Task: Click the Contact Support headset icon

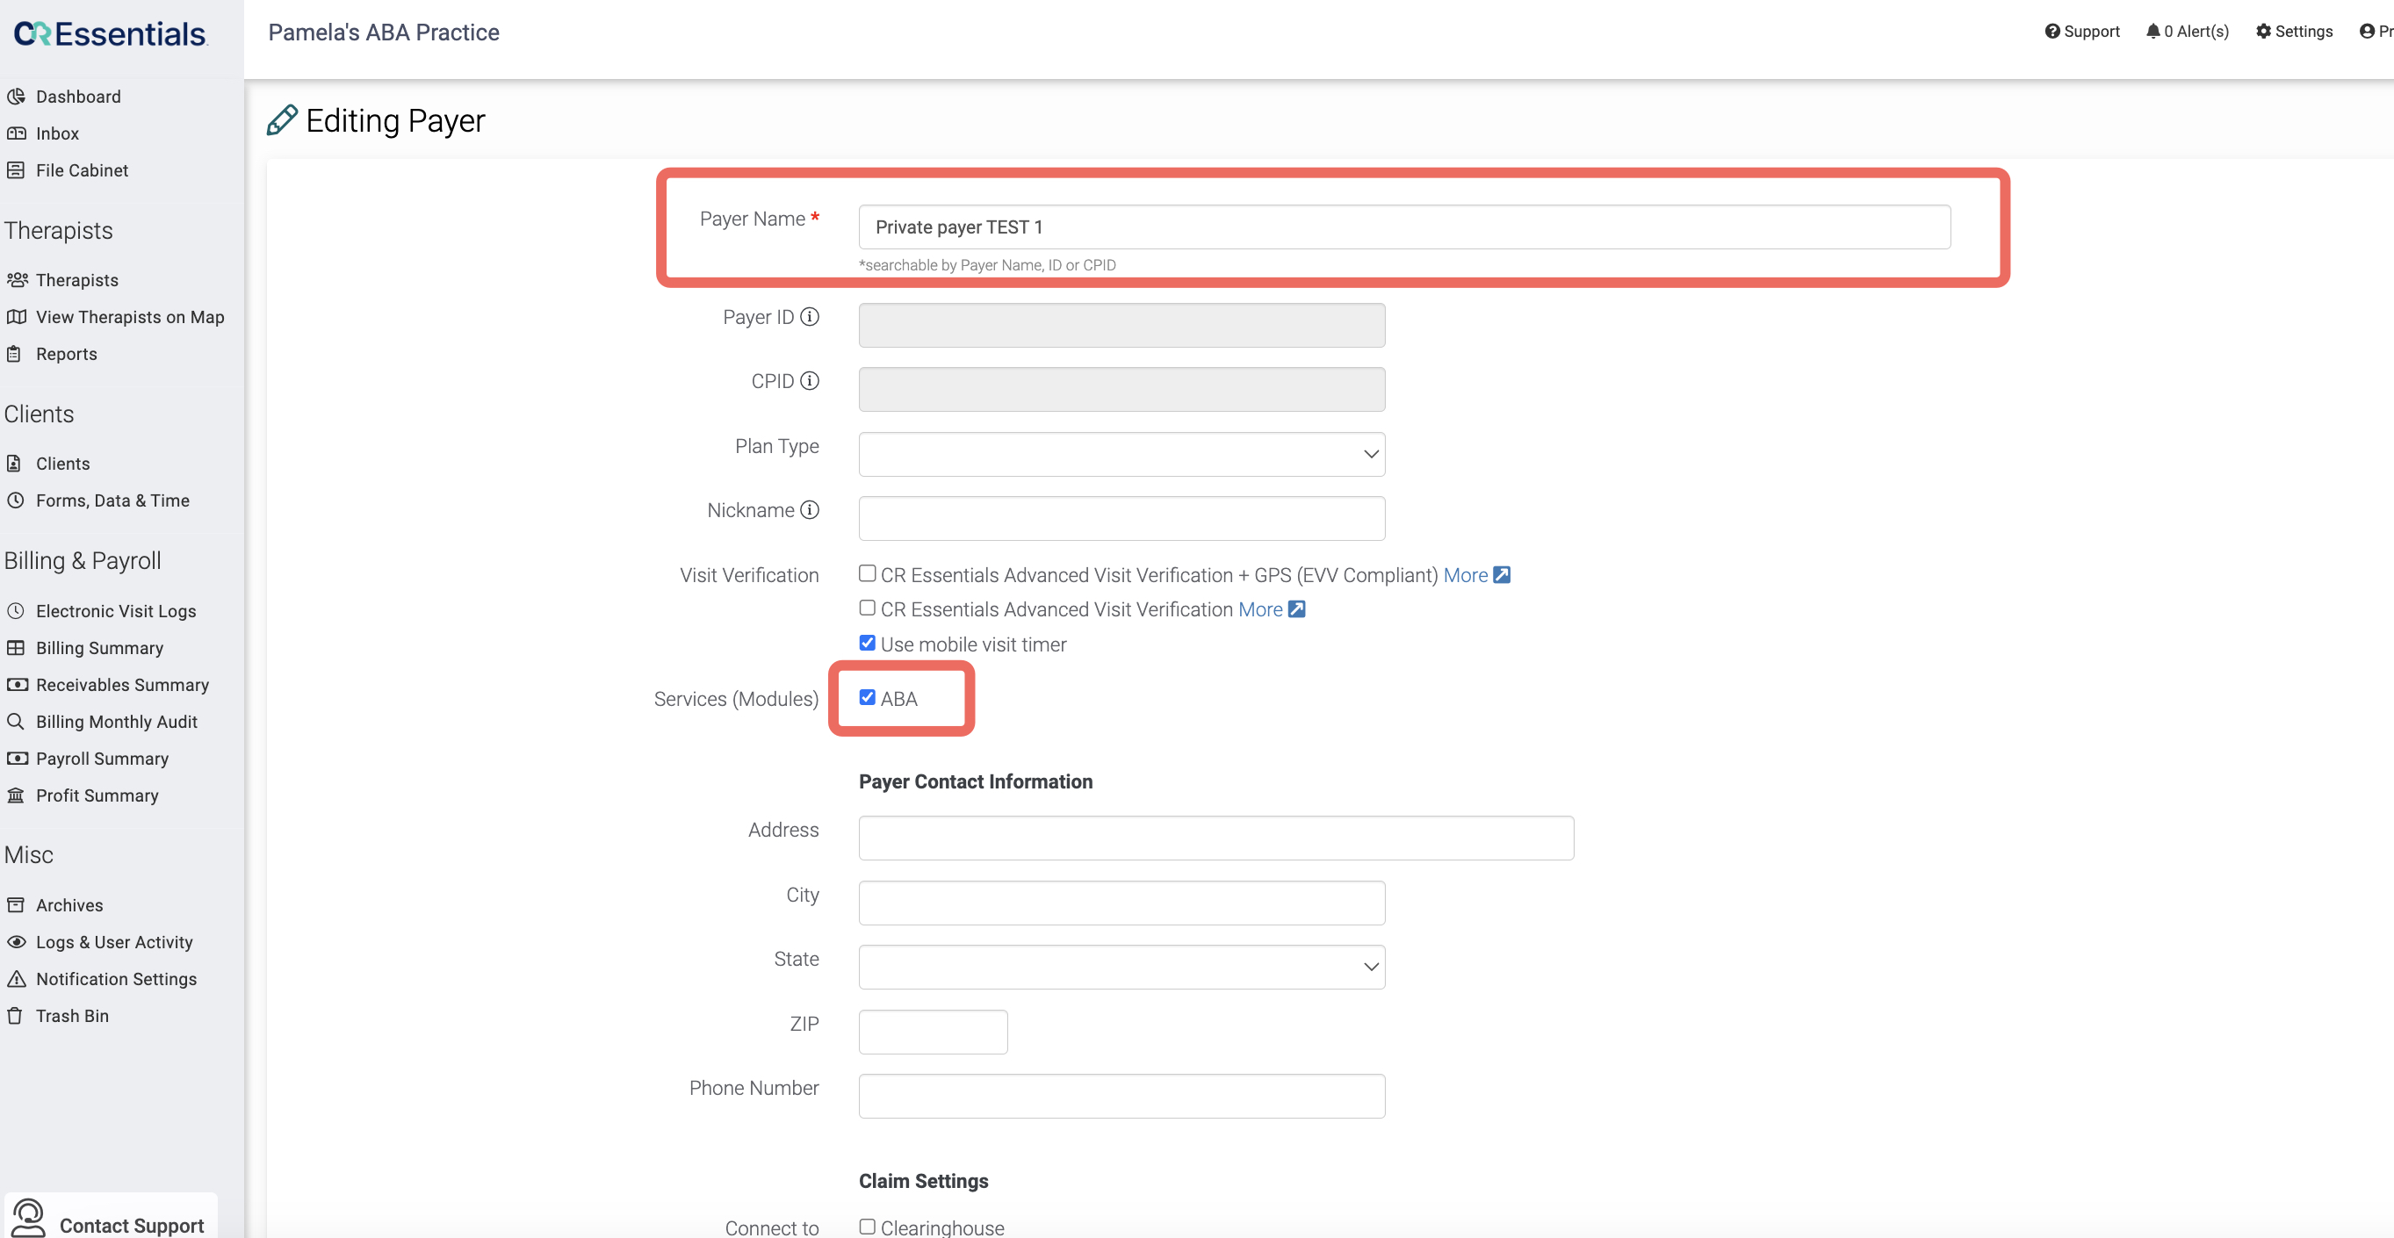Action: pyautogui.click(x=29, y=1218)
